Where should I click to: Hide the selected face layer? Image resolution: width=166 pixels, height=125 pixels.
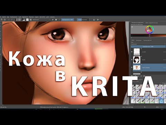tap(132, 67)
